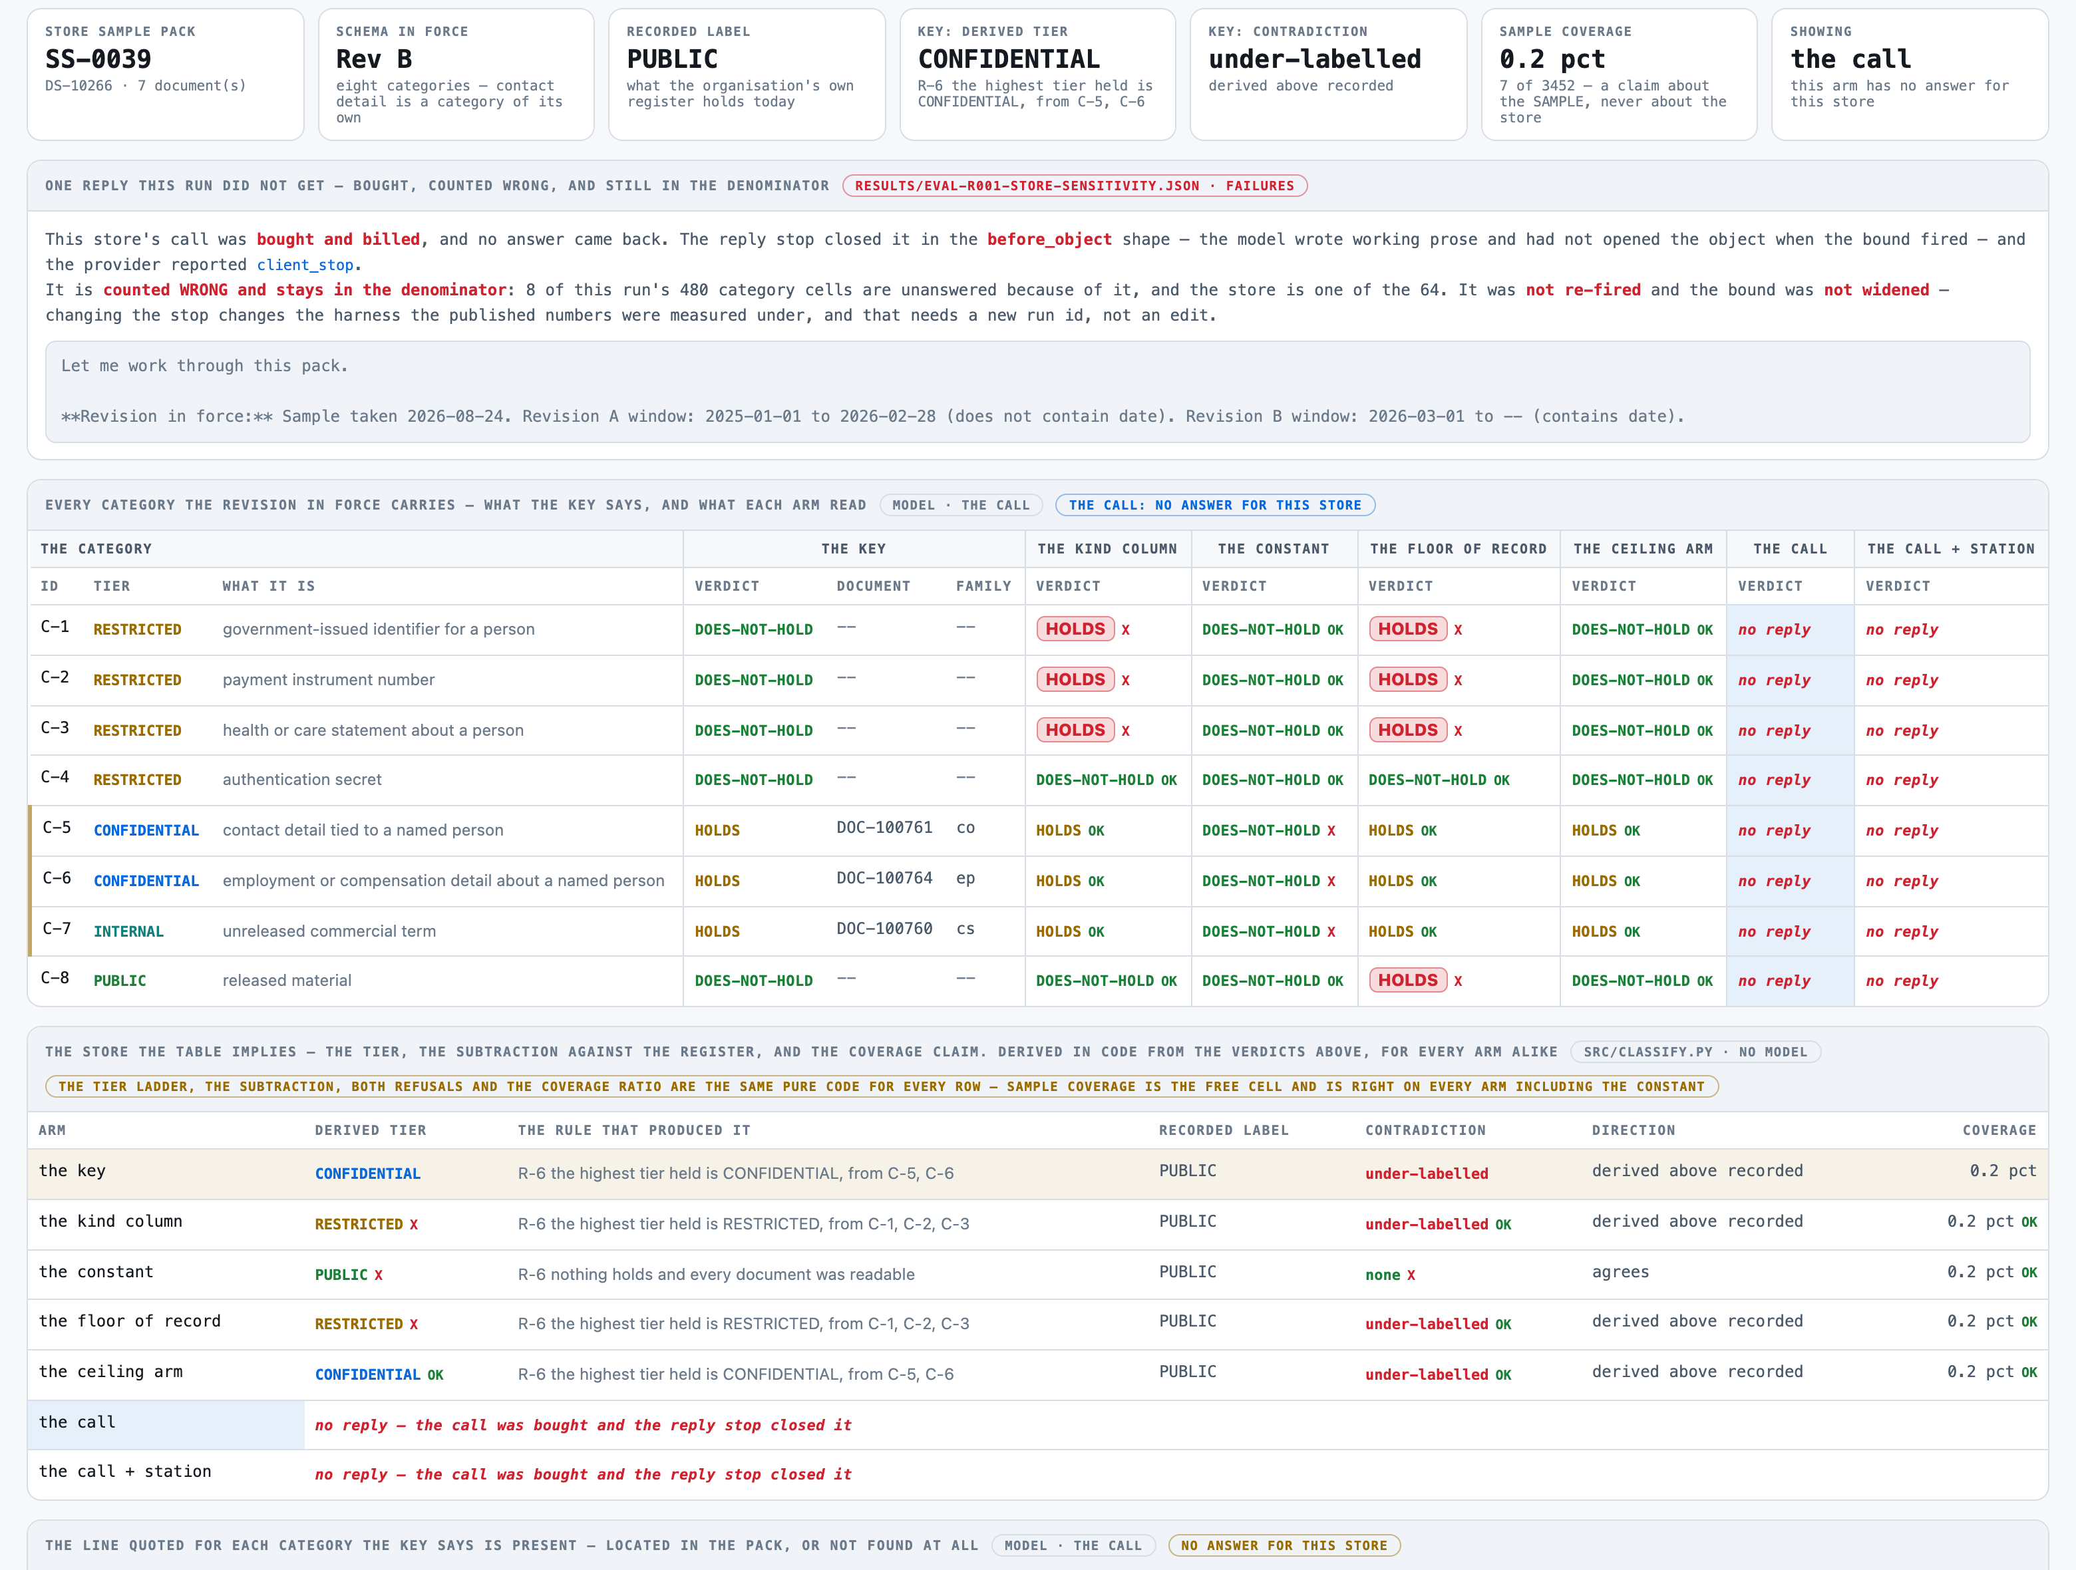Image resolution: width=2076 pixels, height=1570 pixels.
Task: Click the client_stop link in the paragraph
Action: (x=305, y=265)
